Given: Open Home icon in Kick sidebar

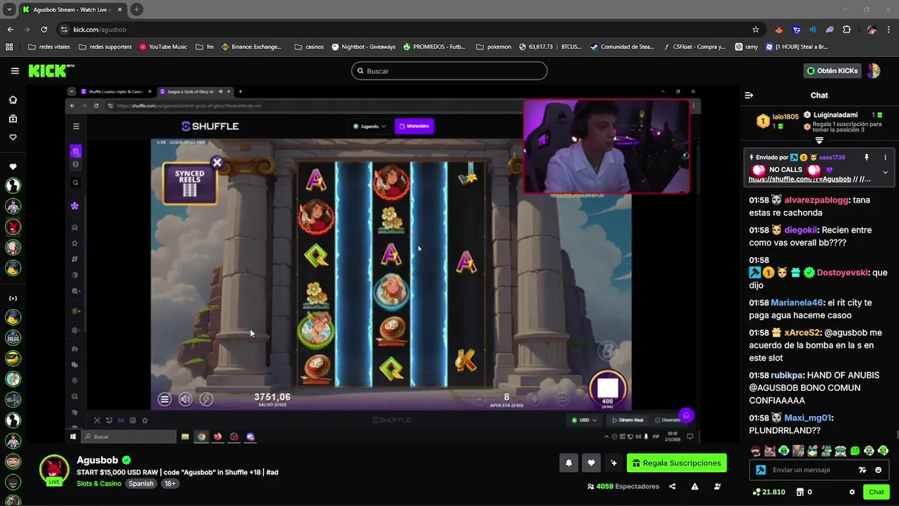Looking at the screenshot, I should pyautogui.click(x=13, y=100).
